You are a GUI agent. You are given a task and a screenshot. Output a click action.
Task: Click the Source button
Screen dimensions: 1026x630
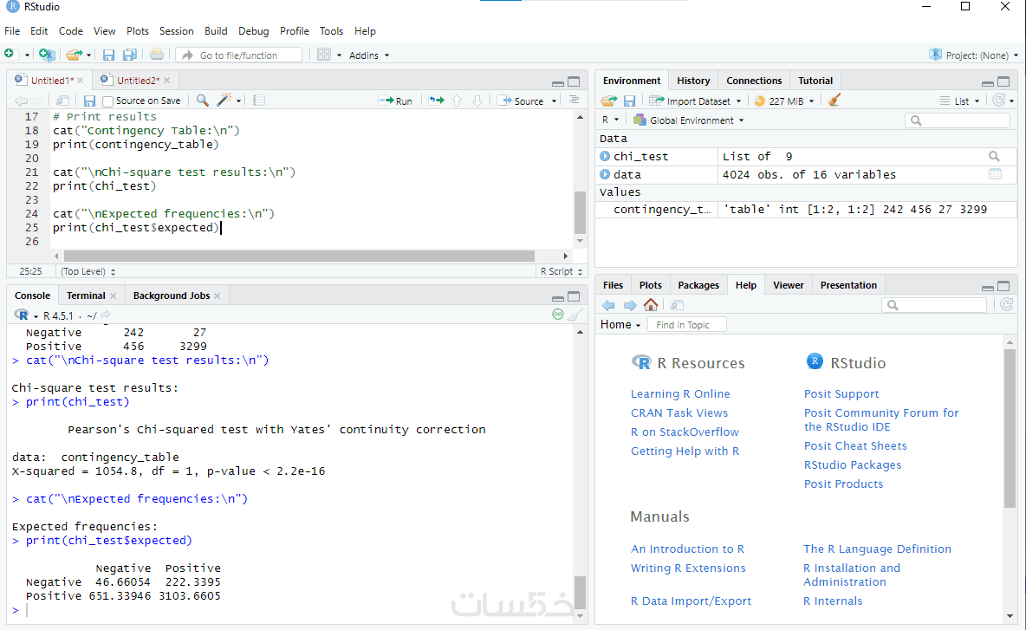tap(523, 101)
